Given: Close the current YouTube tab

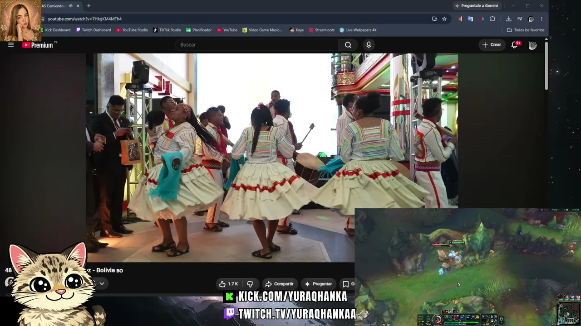Looking at the screenshot, I should (x=78, y=6).
